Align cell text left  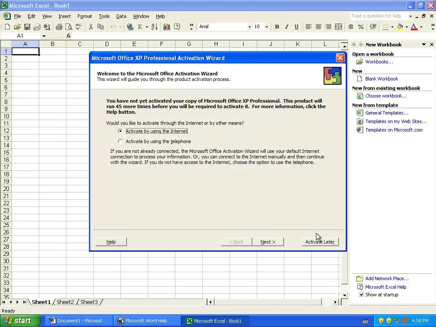pos(308,27)
